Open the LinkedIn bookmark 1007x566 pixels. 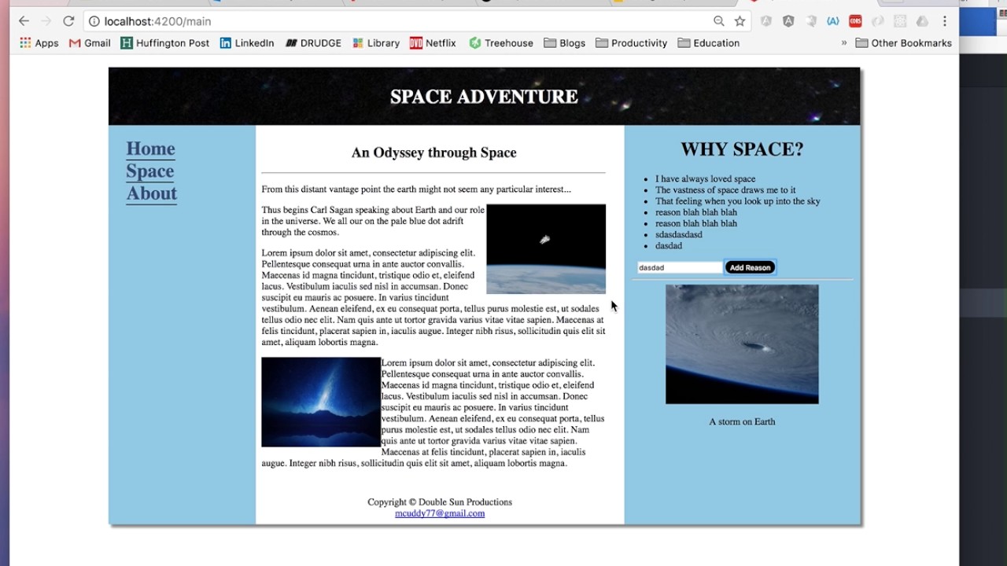point(247,43)
